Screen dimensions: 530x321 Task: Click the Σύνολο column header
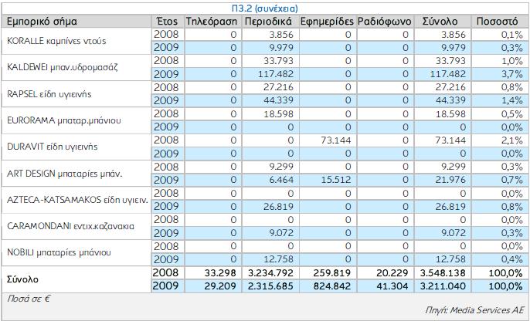pos(440,22)
